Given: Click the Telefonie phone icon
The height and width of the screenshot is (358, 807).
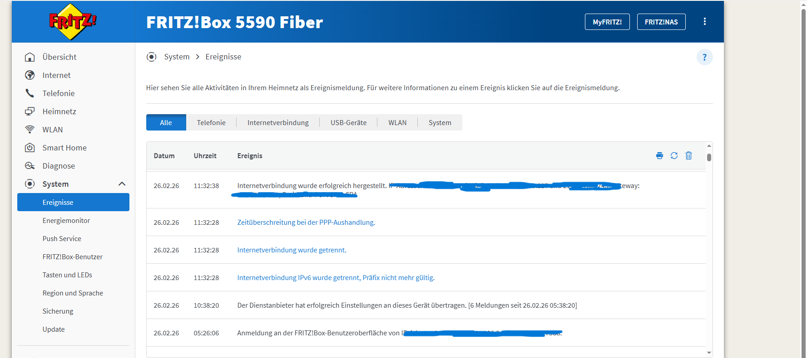Looking at the screenshot, I should coord(30,93).
